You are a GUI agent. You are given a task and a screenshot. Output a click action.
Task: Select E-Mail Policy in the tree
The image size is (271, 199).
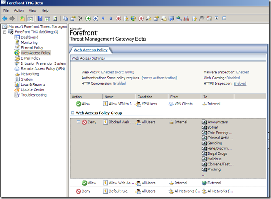pos(31,58)
